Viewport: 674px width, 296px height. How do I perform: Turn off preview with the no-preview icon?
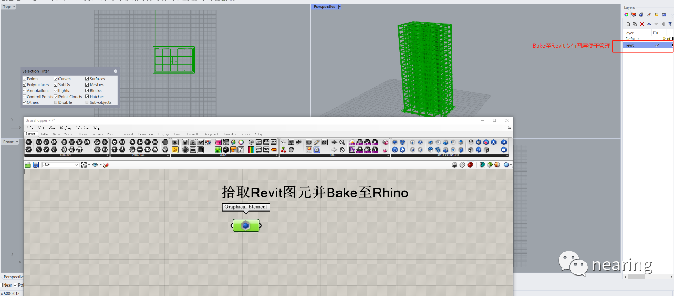[455, 165]
